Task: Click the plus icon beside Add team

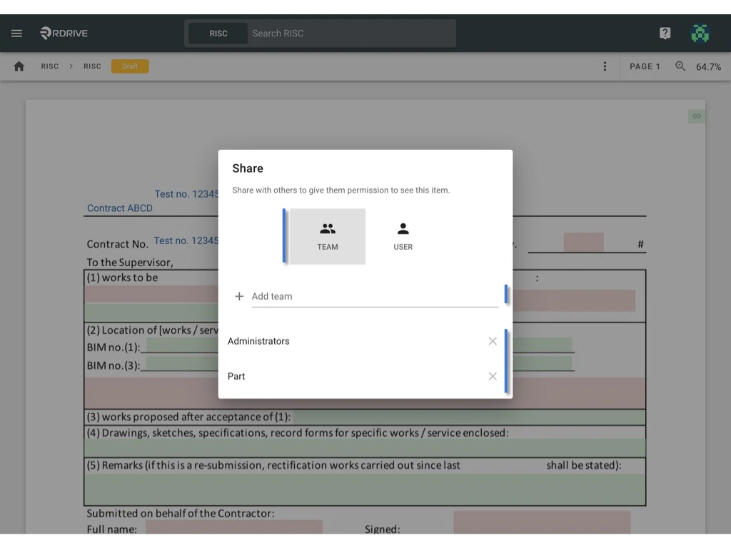Action: point(239,295)
